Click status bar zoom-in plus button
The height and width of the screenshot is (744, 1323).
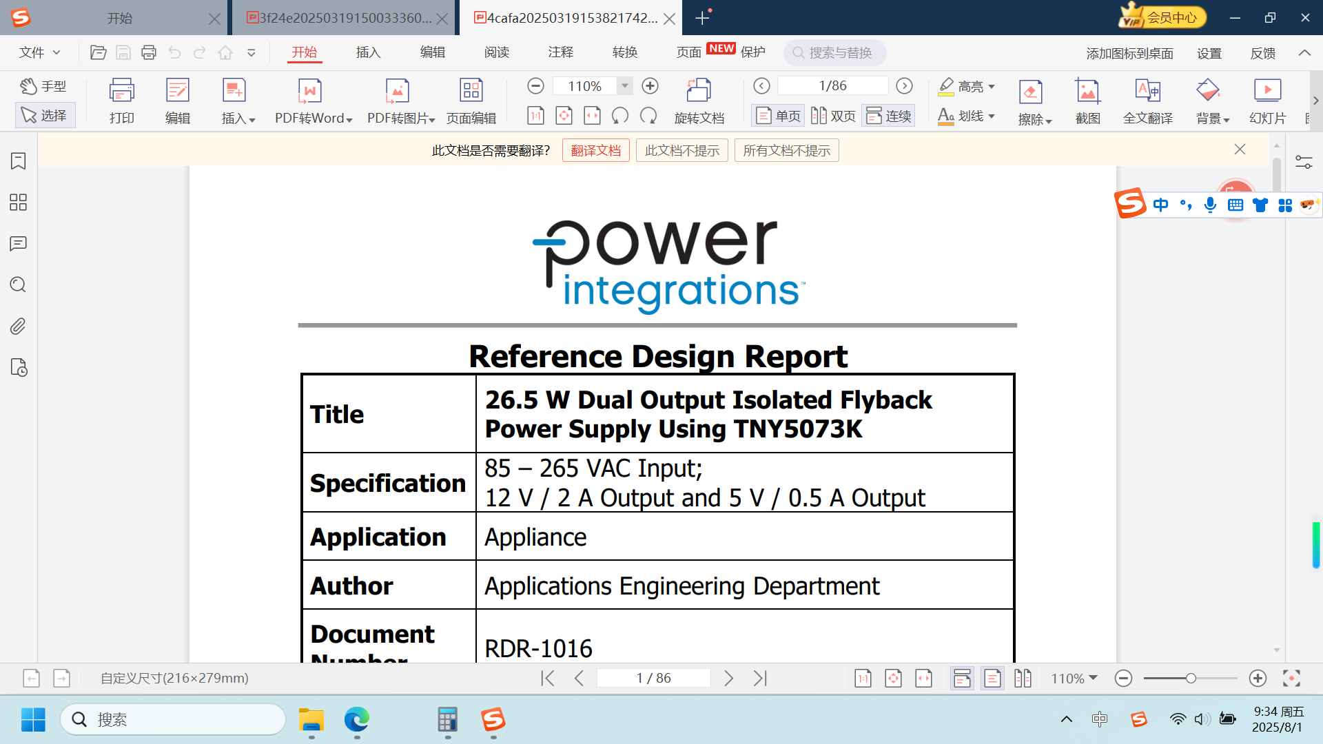coord(1258,679)
